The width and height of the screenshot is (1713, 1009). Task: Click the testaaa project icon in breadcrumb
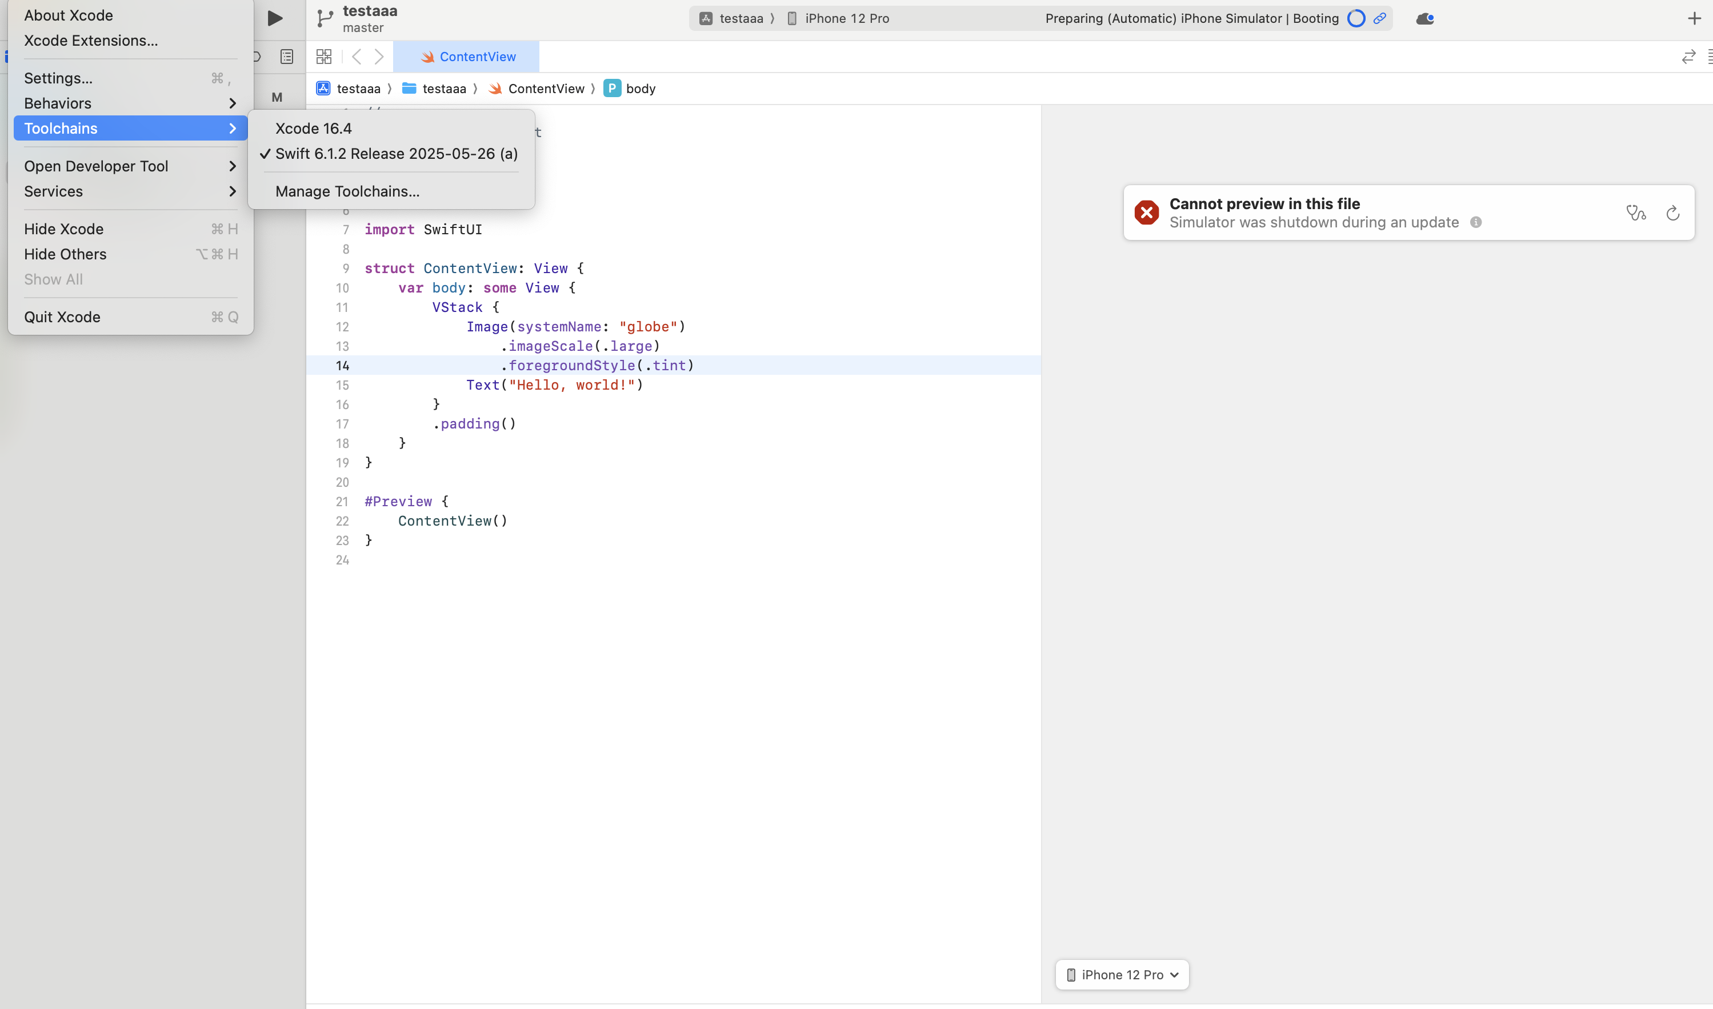pos(323,89)
